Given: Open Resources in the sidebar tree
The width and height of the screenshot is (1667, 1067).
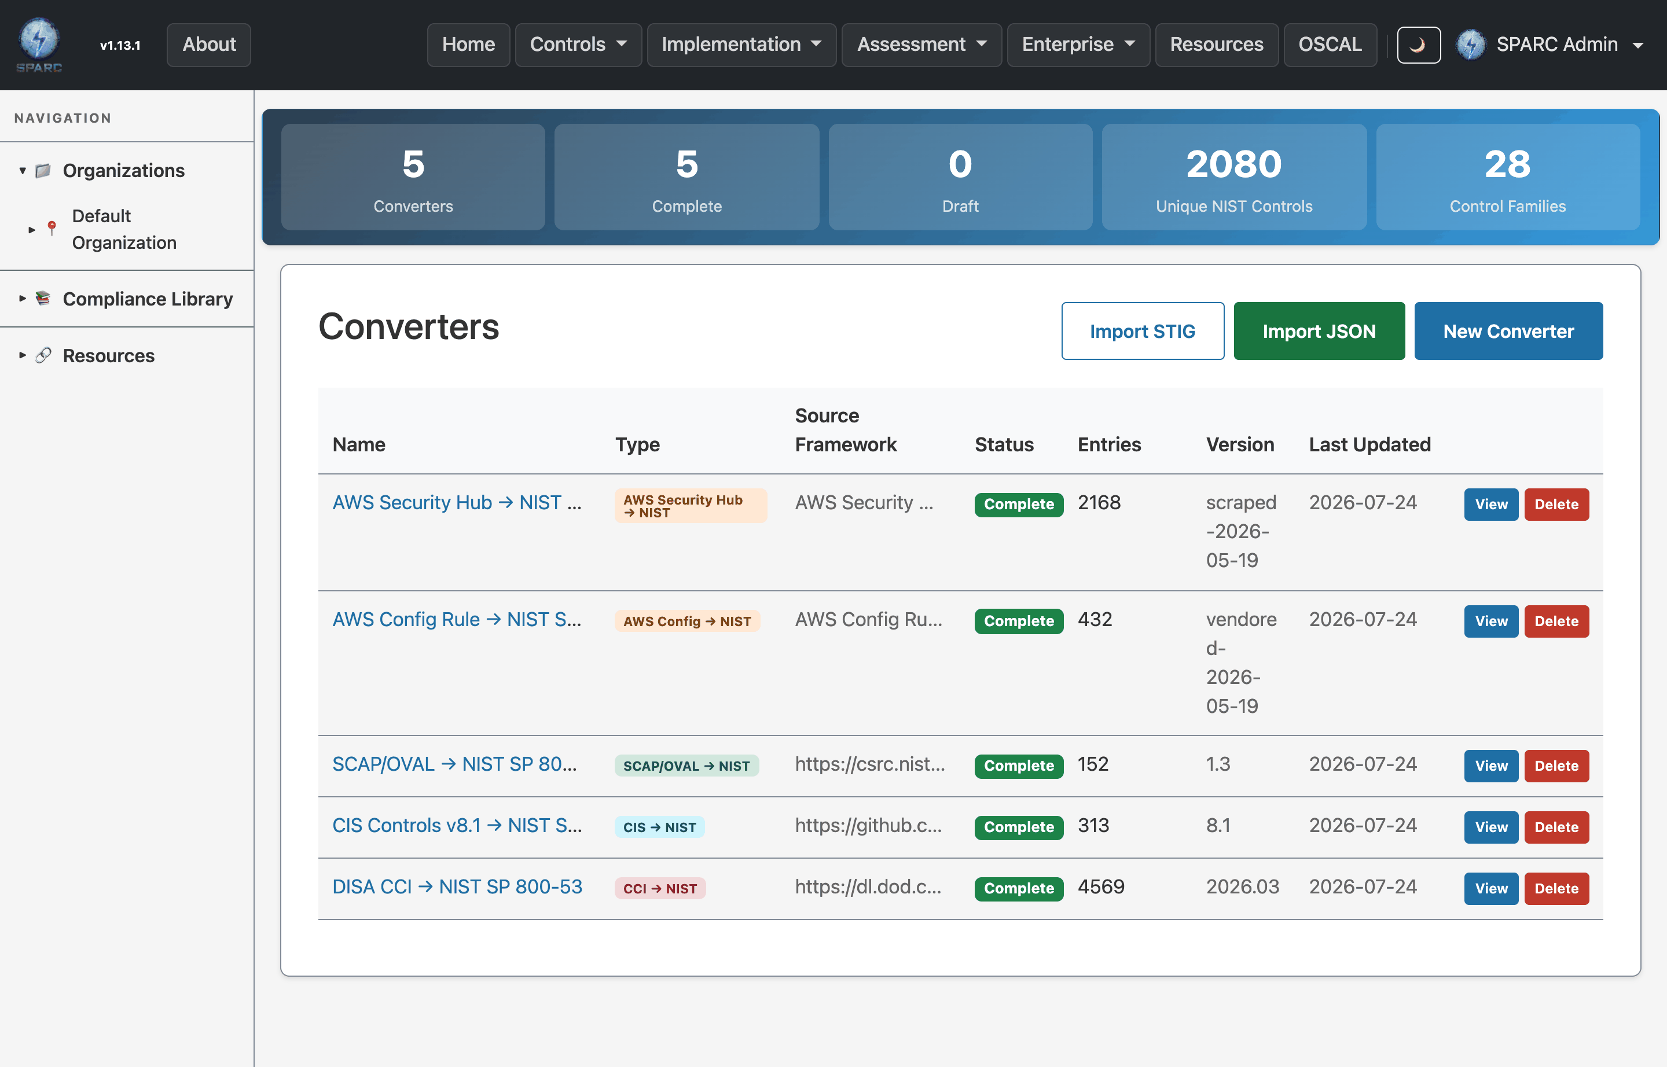Looking at the screenshot, I should click(x=109, y=355).
